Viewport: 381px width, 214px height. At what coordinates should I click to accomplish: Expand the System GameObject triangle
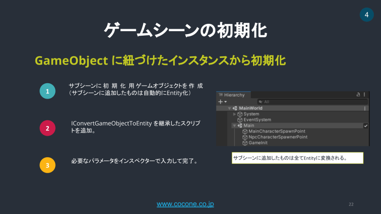click(234, 114)
